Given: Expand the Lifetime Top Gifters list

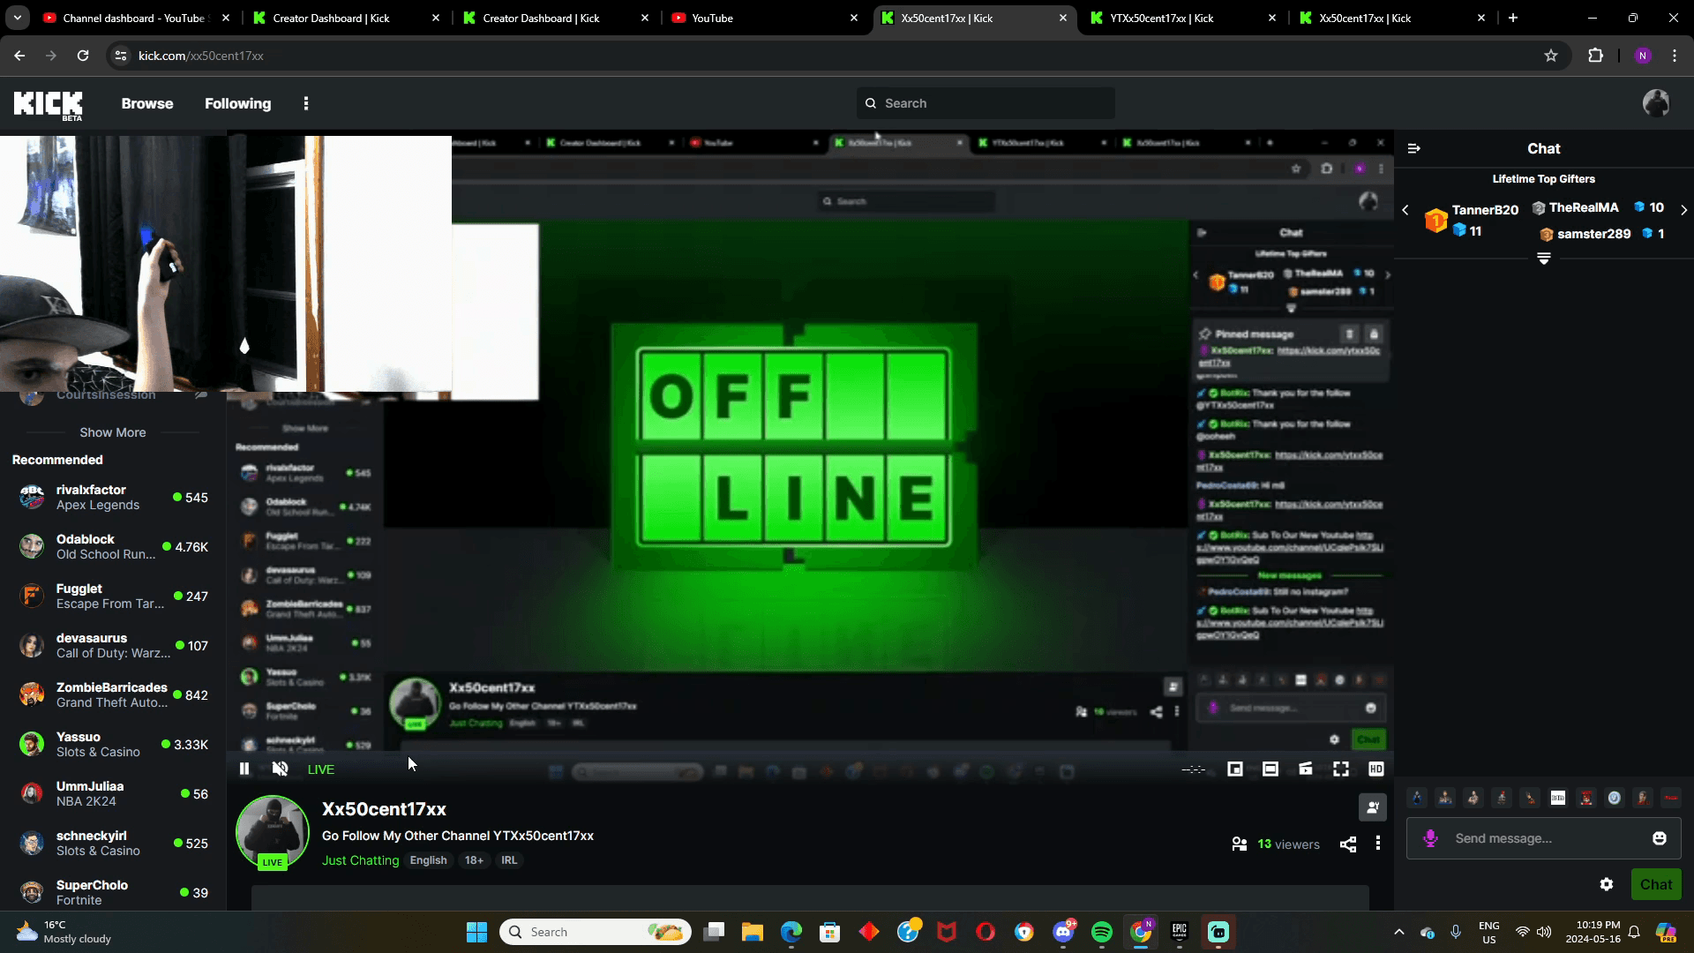Looking at the screenshot, I should [1544, 259].
